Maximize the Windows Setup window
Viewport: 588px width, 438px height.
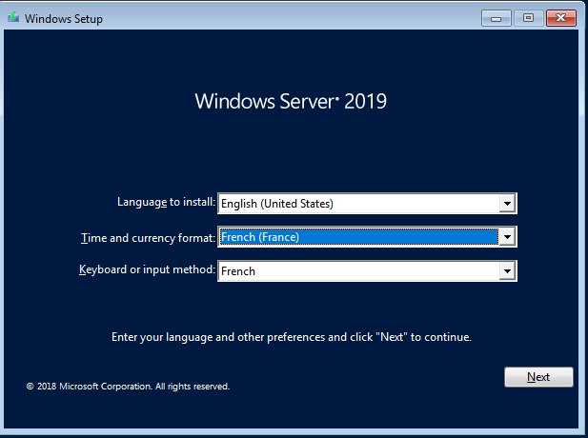[528, 18]
